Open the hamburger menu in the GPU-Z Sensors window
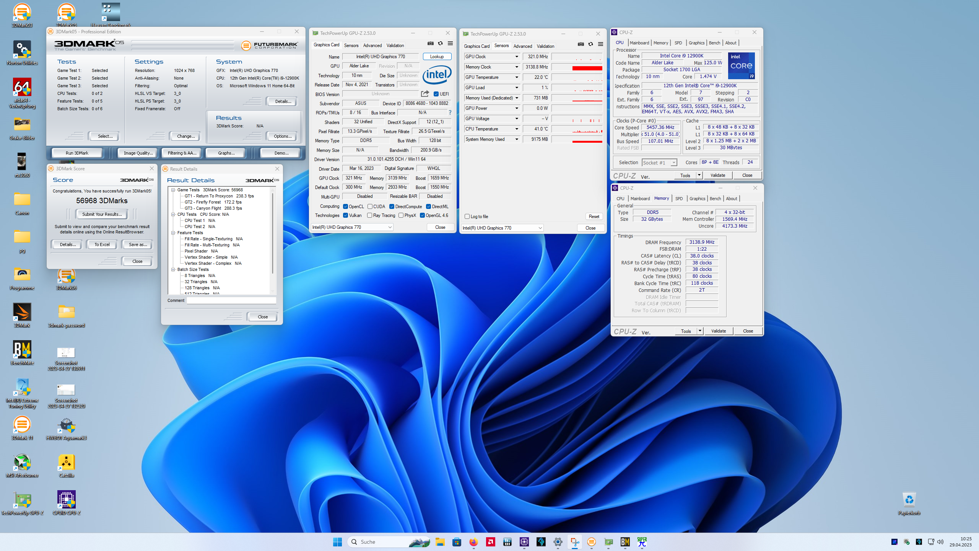The image size is (979, 551). [x=600, y=44]
